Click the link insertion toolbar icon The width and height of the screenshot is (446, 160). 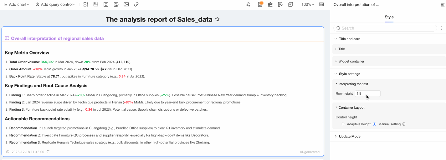coord(136,5)
